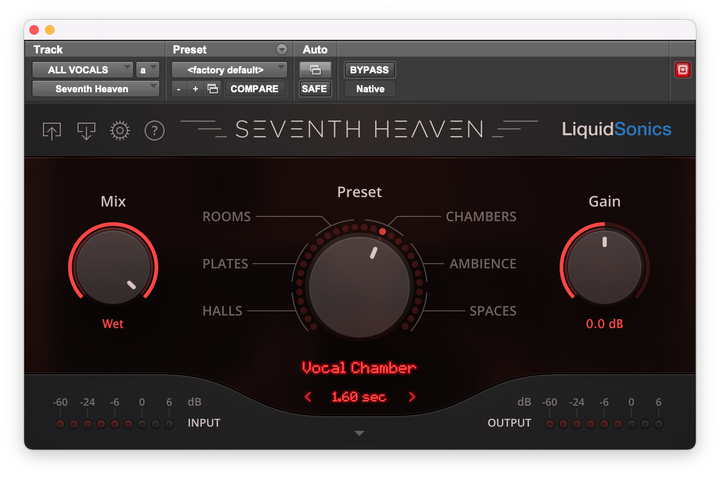Click the preset import (load) icon
The image size is (720, 478).
[x=85, y=131]
